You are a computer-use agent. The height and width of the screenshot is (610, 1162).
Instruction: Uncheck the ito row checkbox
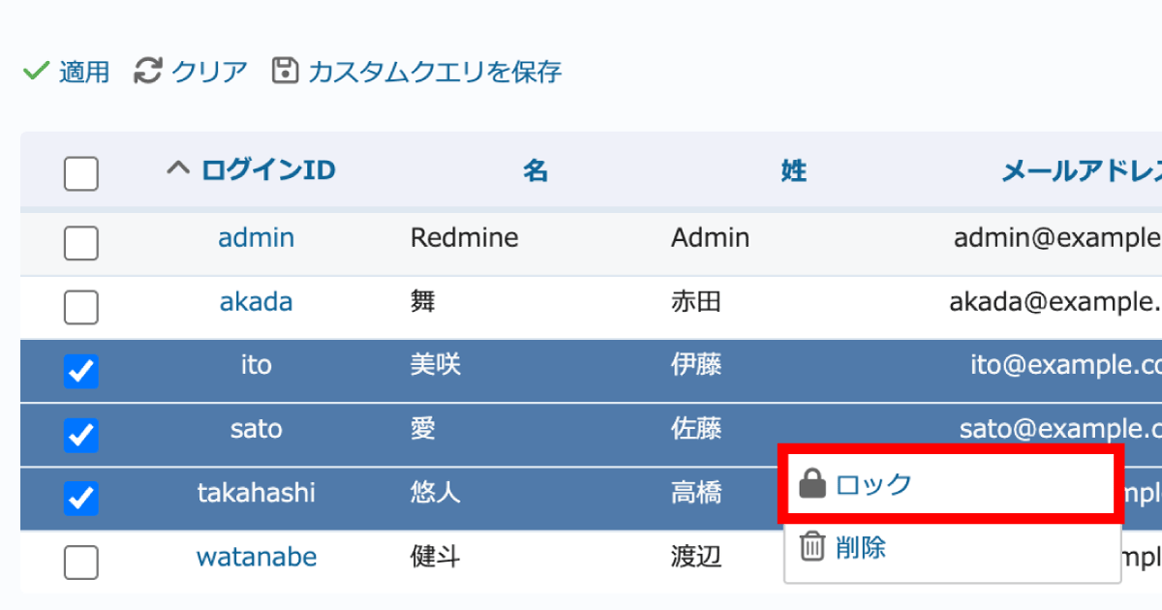pos(80,371)
